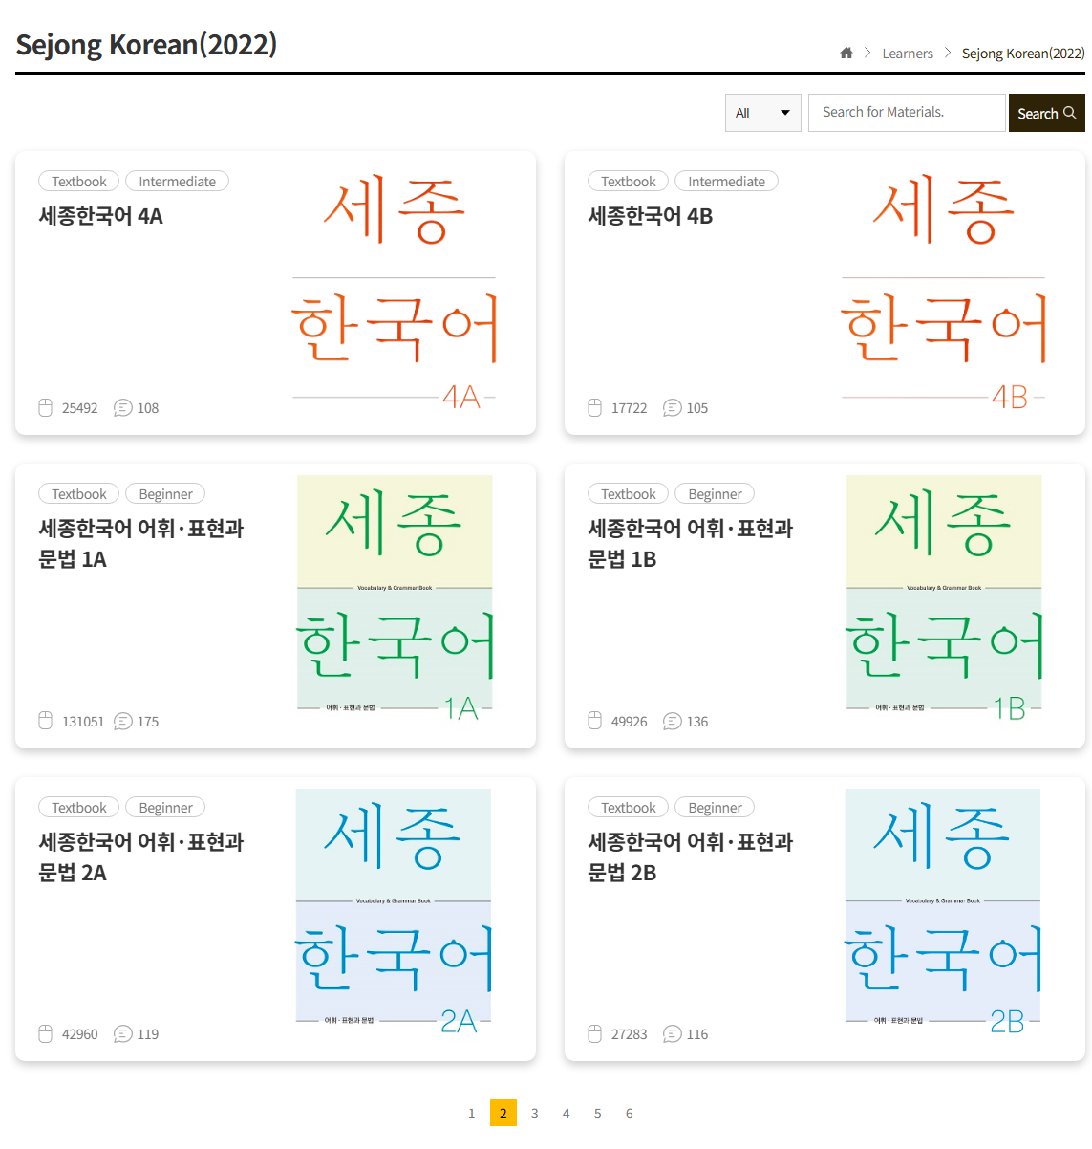This screenshot has height=1149, width=1092.
Task: Go to page 1 in pagination
Action: point(472,1113)
